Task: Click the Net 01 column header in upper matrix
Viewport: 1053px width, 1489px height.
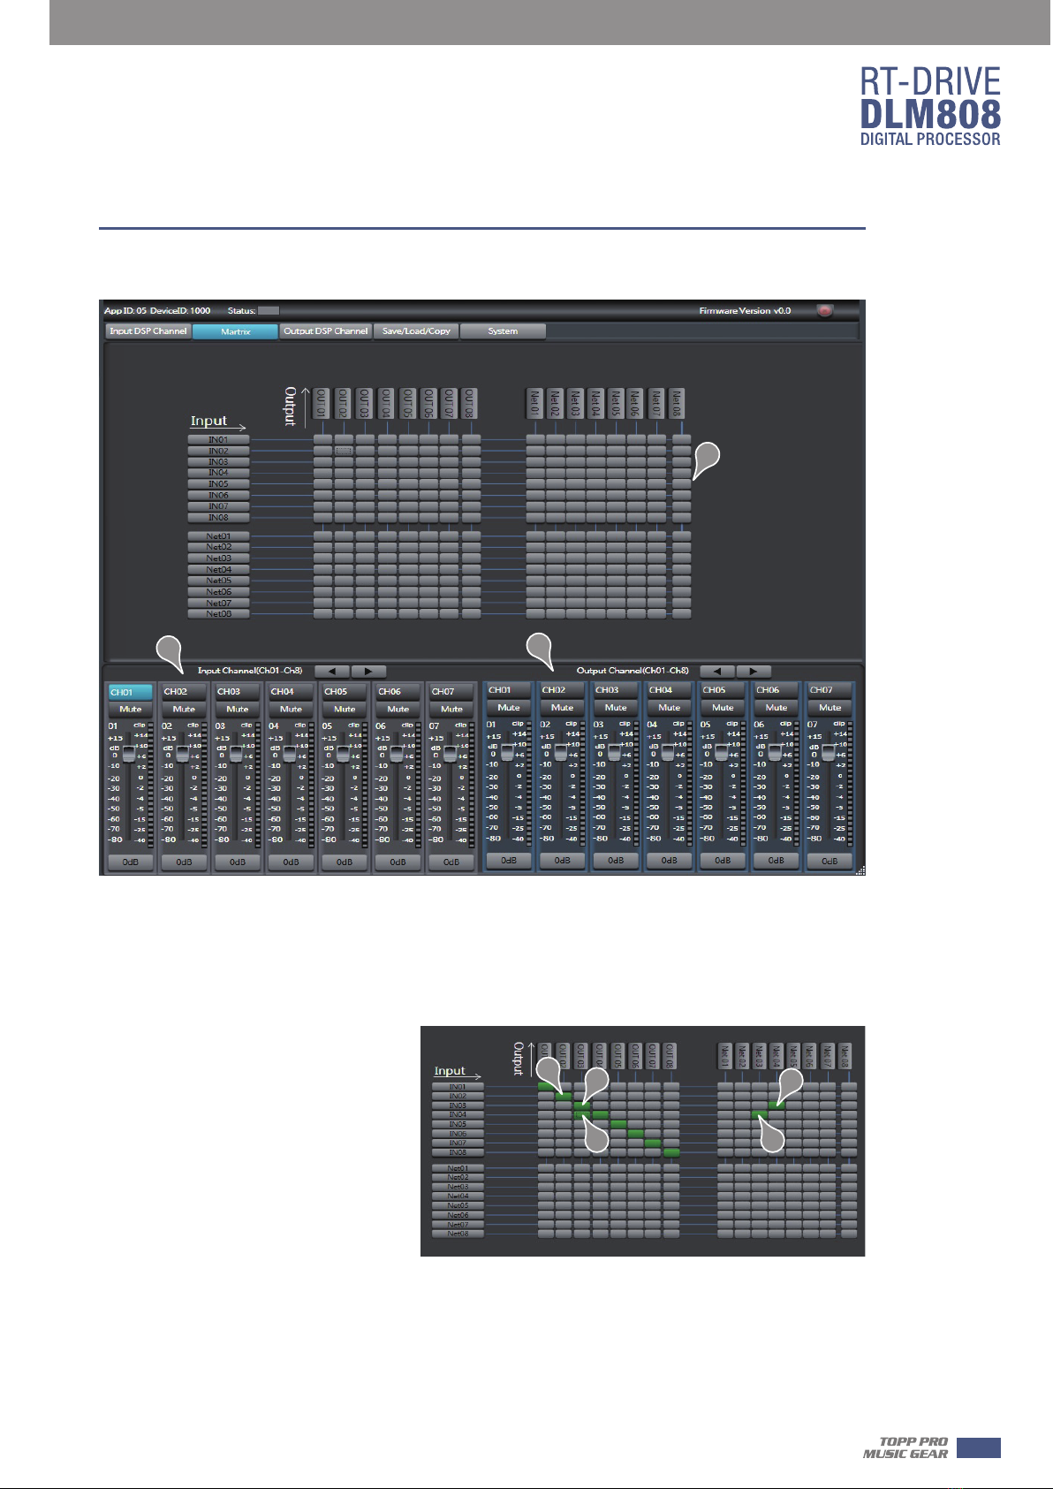Action: point(534,404)
